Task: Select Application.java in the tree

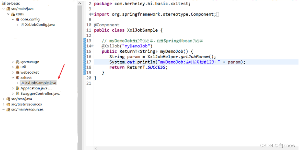Action: tap(34, 88)
